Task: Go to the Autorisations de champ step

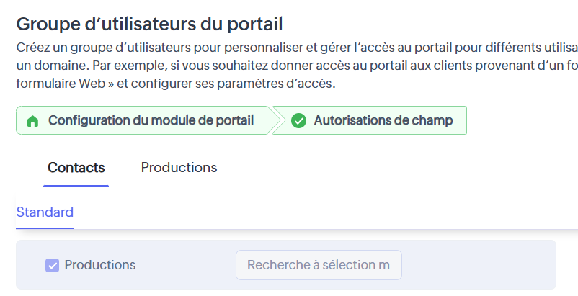Action: [x=370, y=120]
